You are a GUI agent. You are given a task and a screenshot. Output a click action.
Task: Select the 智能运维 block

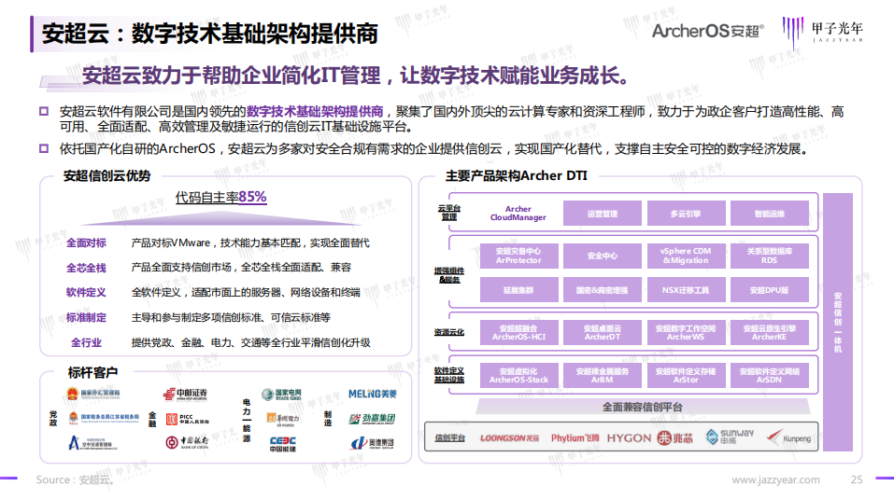(x=770, y=214)
